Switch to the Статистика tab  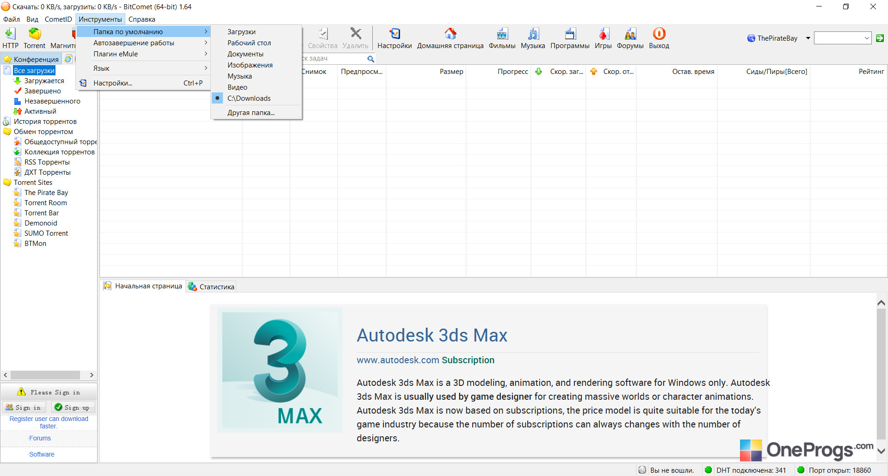pyautogui.click(x=212, y=287)
